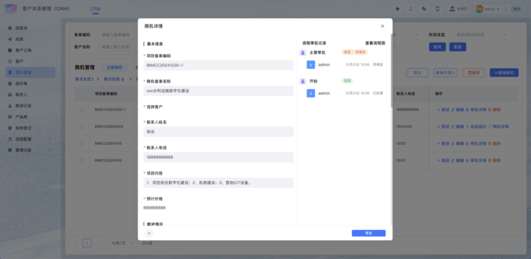Click the home icon in top bar
This screenshot has height=259, width=531.
tap(397, 9)
